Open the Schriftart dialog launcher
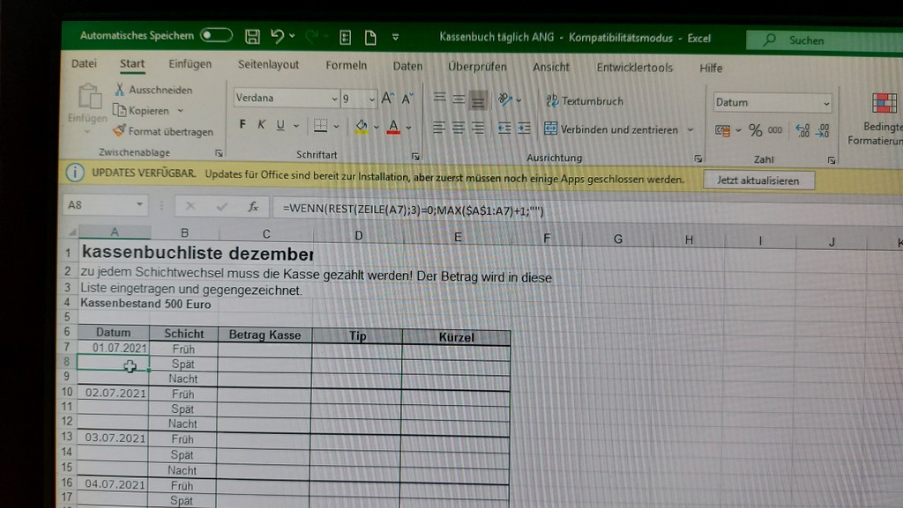 click(415, 157)
